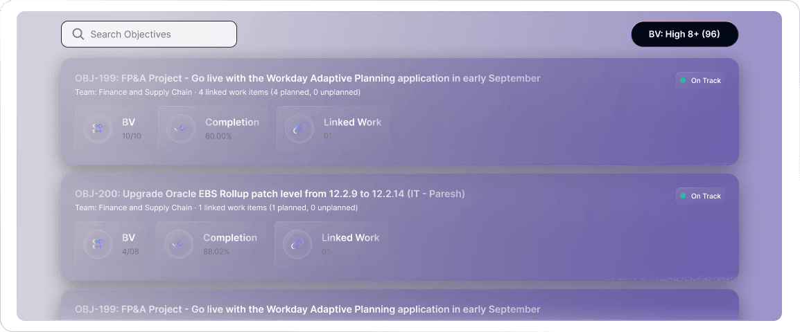Viewport: 800px width, 332px height.
Task: Click the On Track badge on OBJ-200 card
Action: [x=700, y=196]
